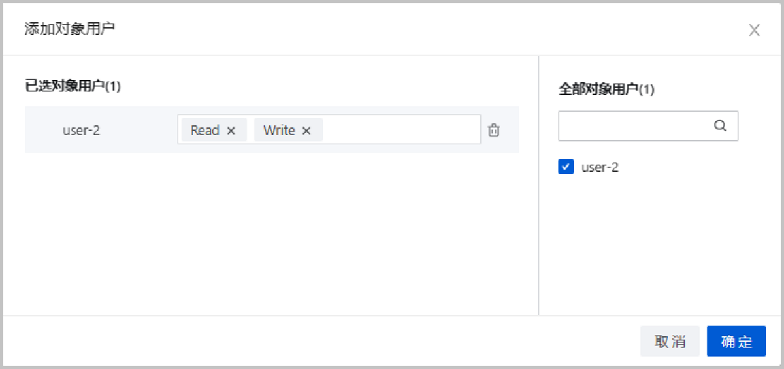Image resolution: width=784 pixels, height=369 pixels.
Task: Select the Write tag text
Action: click(x=279, y=131)
